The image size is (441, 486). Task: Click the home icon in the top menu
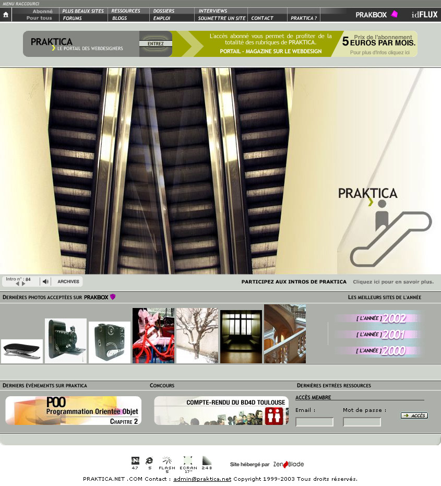click(x=6, y=15)
